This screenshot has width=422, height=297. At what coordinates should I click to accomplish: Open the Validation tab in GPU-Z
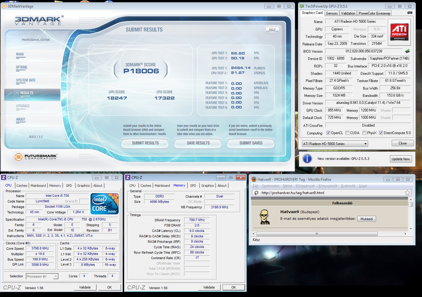(348, 13)
